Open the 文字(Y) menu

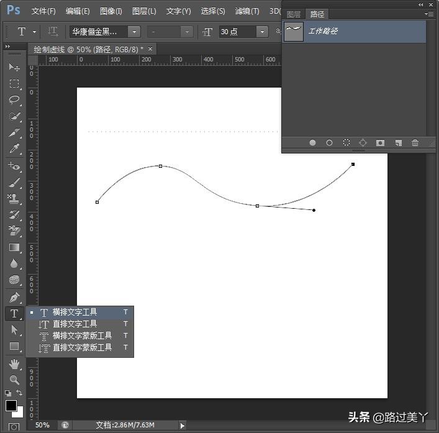tap(178, 11)
